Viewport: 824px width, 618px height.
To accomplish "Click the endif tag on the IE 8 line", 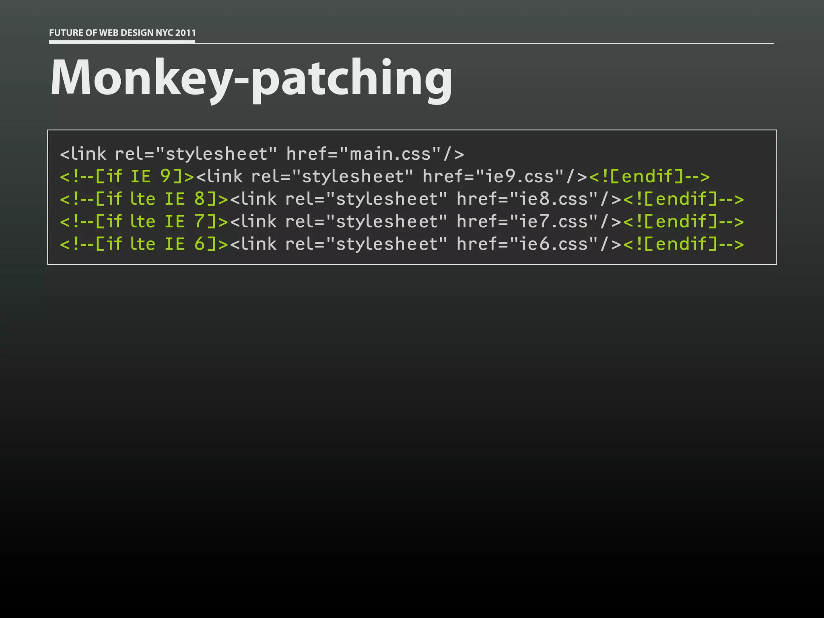I will [x=683, y=199].
